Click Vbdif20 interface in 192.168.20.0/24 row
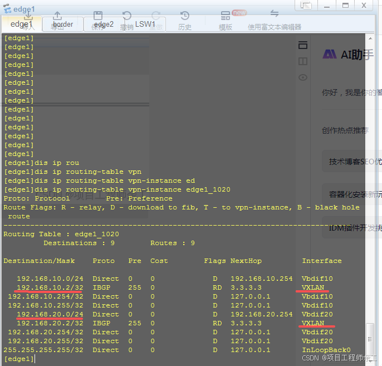The width and height of the screenshot is (382, 366). pyautogui.click(x=317, y=314)
